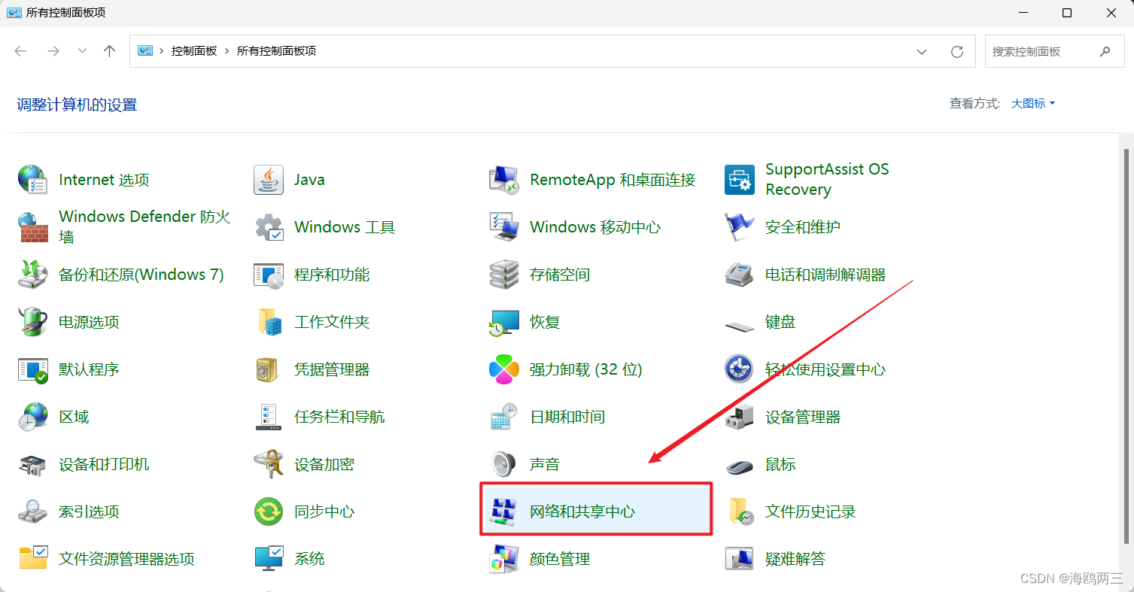The height and width of the screenshot is (592, 1134).
Task: Select the 控制面板 breadcrumb
Action: click(x=194, y=51)
